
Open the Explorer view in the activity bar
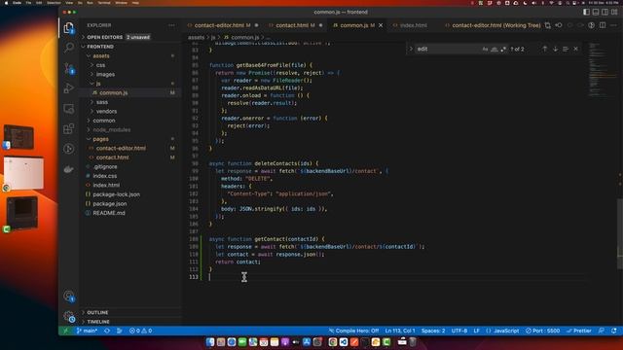[69, 28]
